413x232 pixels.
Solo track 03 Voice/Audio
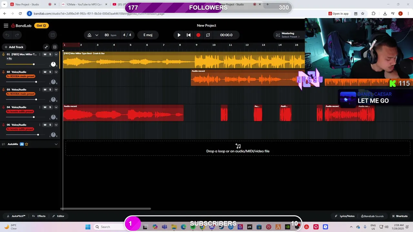pos(50,90)
